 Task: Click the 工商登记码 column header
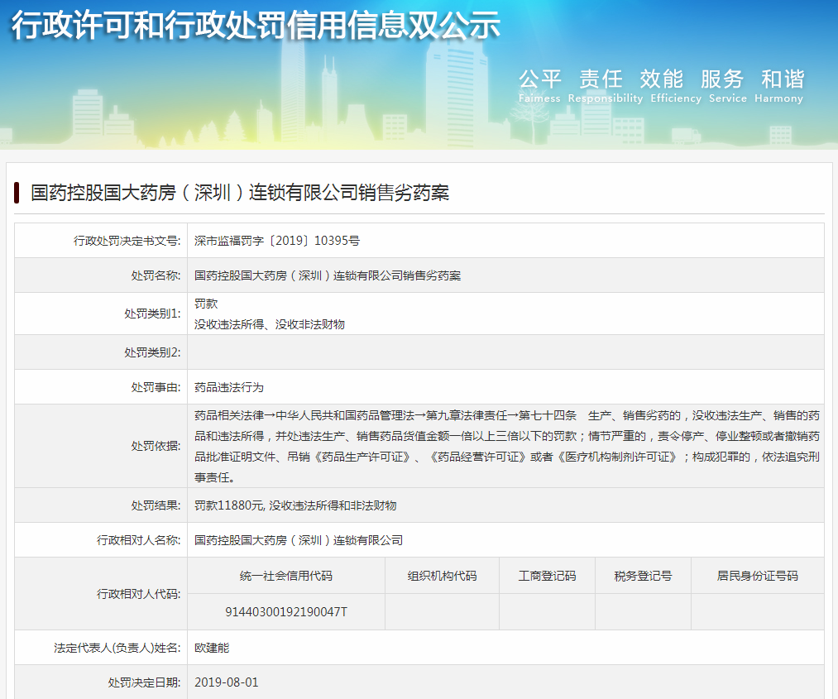(547, 576)
